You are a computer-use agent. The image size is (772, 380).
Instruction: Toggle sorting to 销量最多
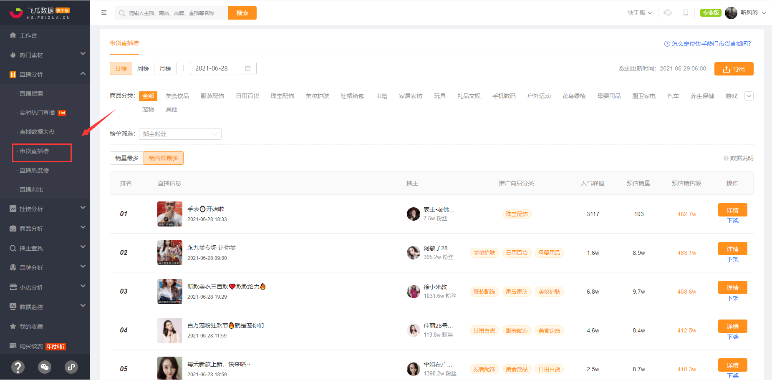coord(127,158)
